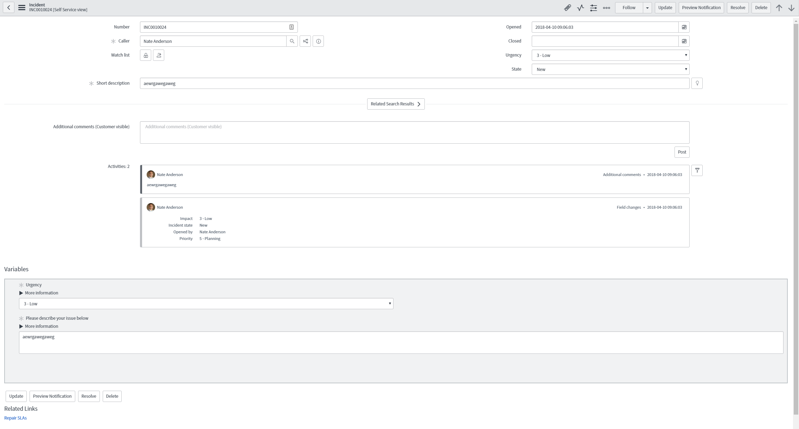
Task: Open the State dropdown
Action: [611, 69]
